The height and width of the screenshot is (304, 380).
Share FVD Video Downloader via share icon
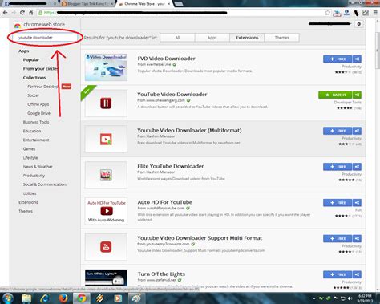[x=357, y=59]
